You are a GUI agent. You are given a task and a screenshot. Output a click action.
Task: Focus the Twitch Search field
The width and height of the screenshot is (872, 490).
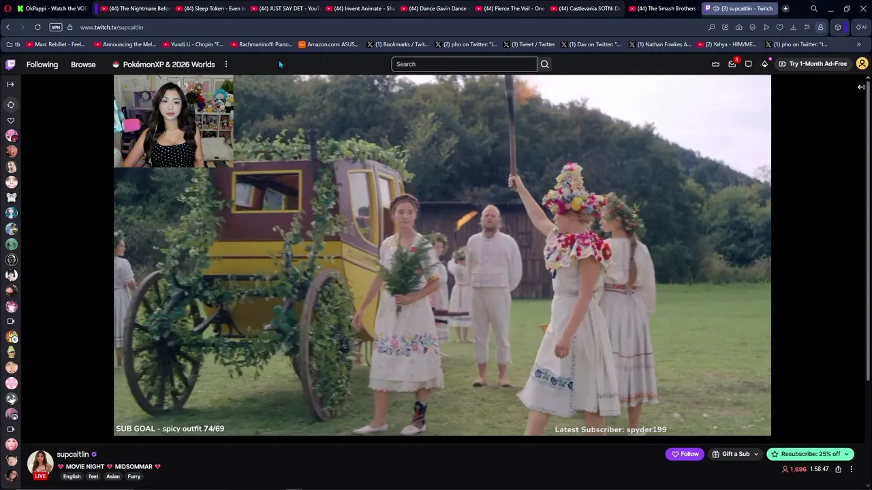(464, 64)
